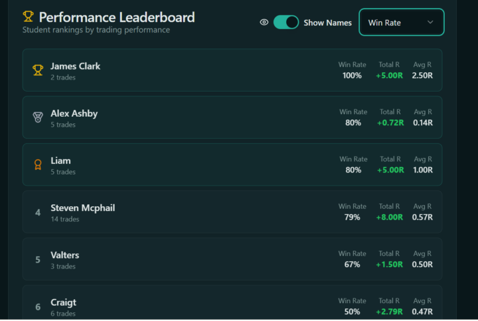The height and width of the screenshot is (321, 478).
Task: Open the Win Rate sort dropdown
Action: [x=402, y=23]
